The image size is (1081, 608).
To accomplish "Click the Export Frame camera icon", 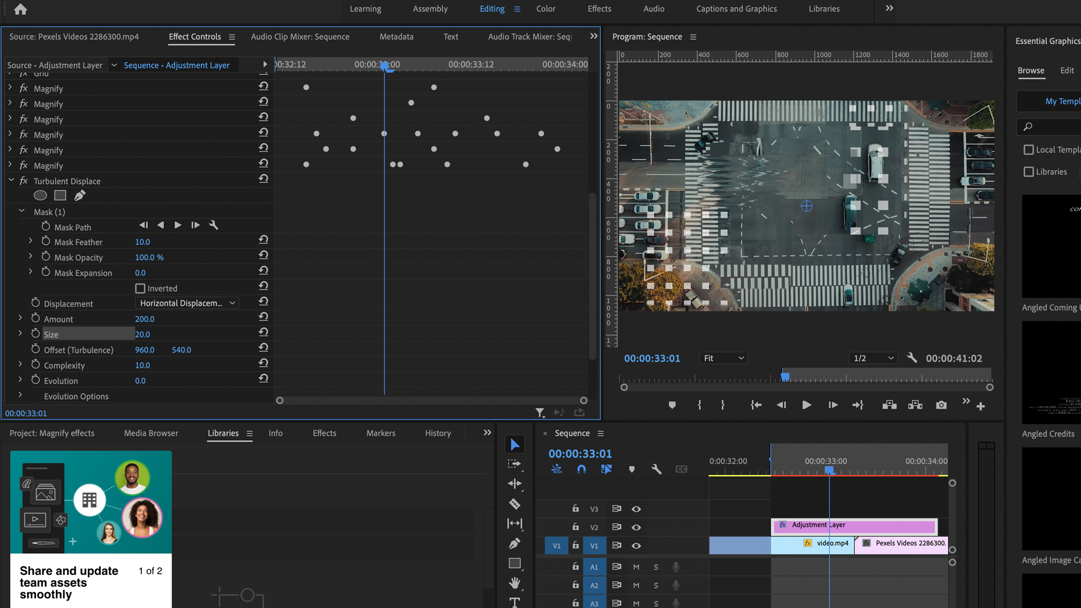I will [941, 405].
